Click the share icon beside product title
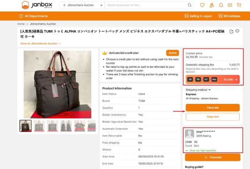Screen dimensions: 250x169 click(x=231, y=31)
